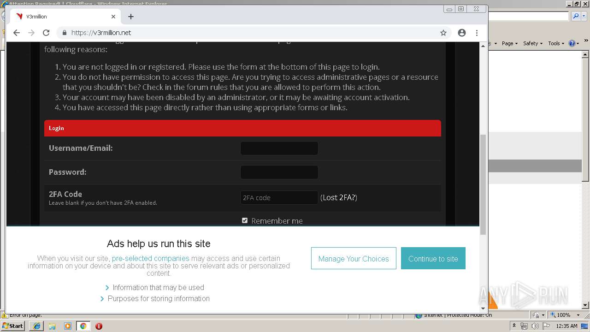Click the tray network icon
This screenshot has width=590, height=332.
524,326
